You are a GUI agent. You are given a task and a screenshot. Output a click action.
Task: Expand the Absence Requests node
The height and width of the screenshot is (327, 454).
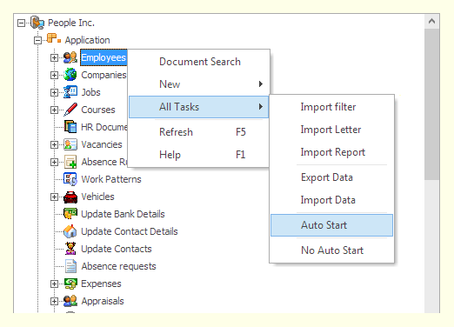click(x=54, y=162)
